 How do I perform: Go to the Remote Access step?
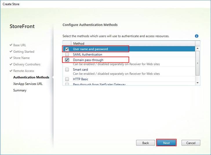24,71
